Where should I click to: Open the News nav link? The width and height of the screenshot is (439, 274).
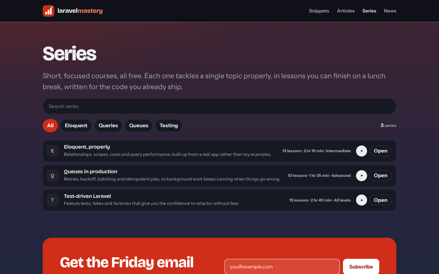pyautogui.click(x=390, y=11)
